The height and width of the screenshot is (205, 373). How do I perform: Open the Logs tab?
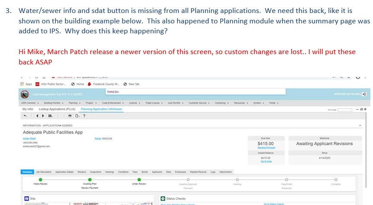point(213,172)
